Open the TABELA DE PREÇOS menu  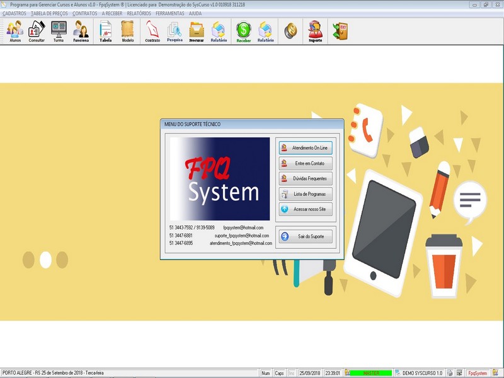click(x=49, y=13)
